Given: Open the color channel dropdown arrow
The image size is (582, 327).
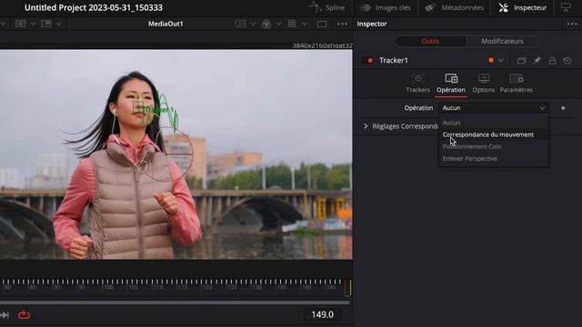Looking at the screenshot, I should 279,25.
